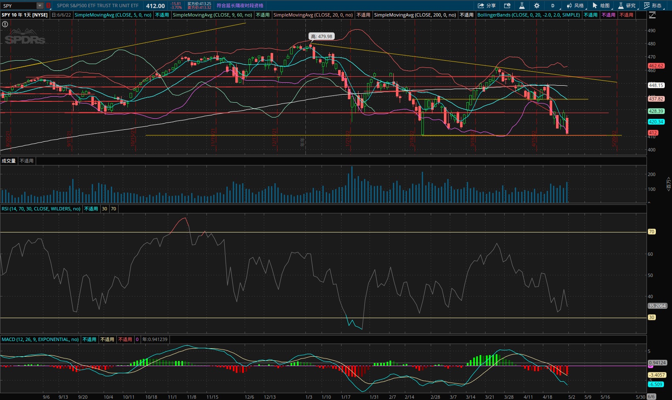
Task: Open the 绘图 drawings menu
Action: click(x=601, y=6)
